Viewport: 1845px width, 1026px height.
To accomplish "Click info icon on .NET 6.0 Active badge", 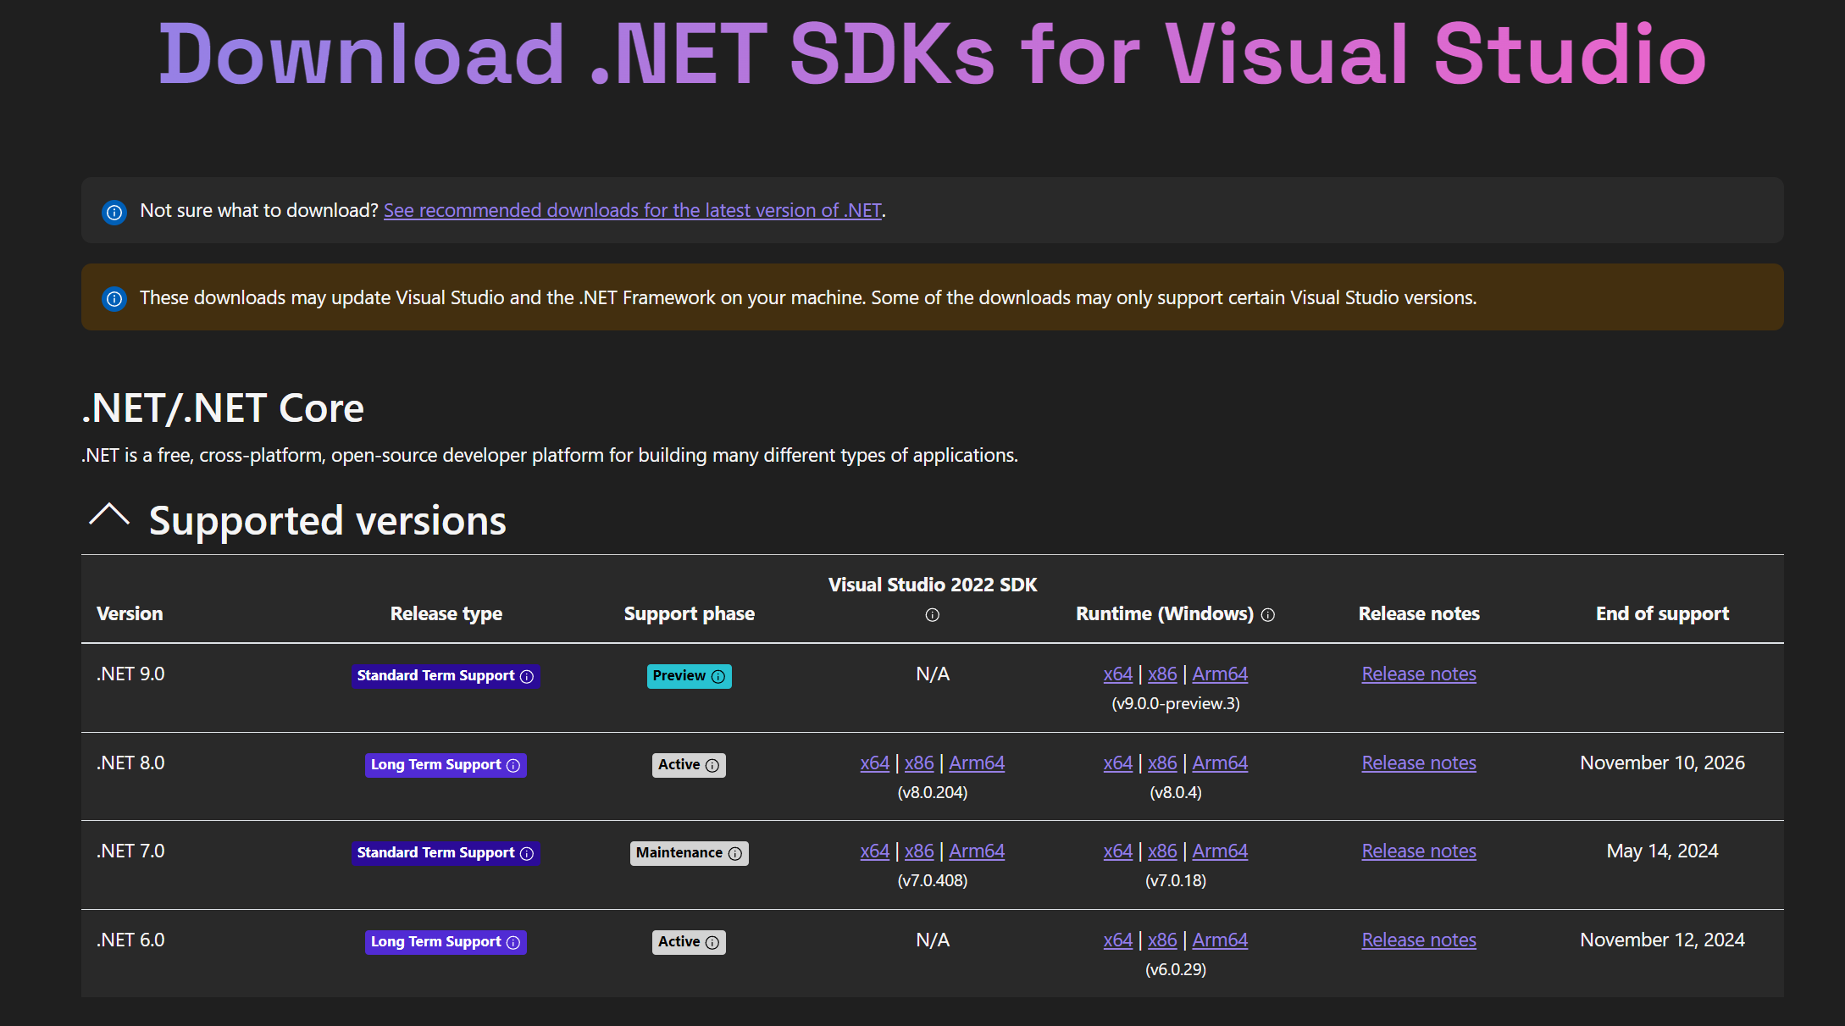I will click(x=712, y=942).
